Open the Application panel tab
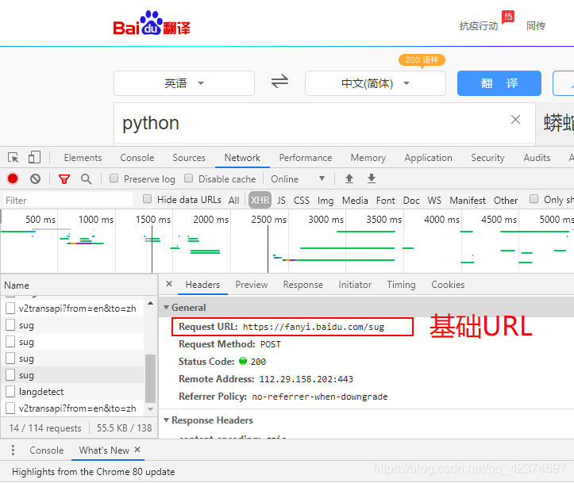Screen dimensions: 574x483 (428, 158)
